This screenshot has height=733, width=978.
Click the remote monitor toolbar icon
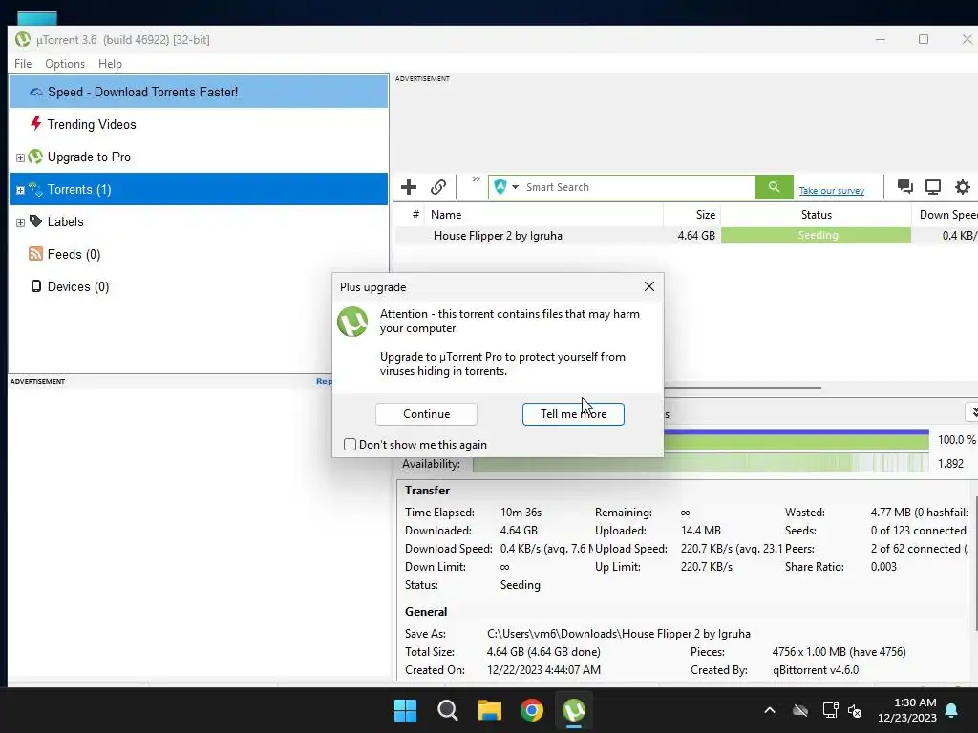[933, 187]
